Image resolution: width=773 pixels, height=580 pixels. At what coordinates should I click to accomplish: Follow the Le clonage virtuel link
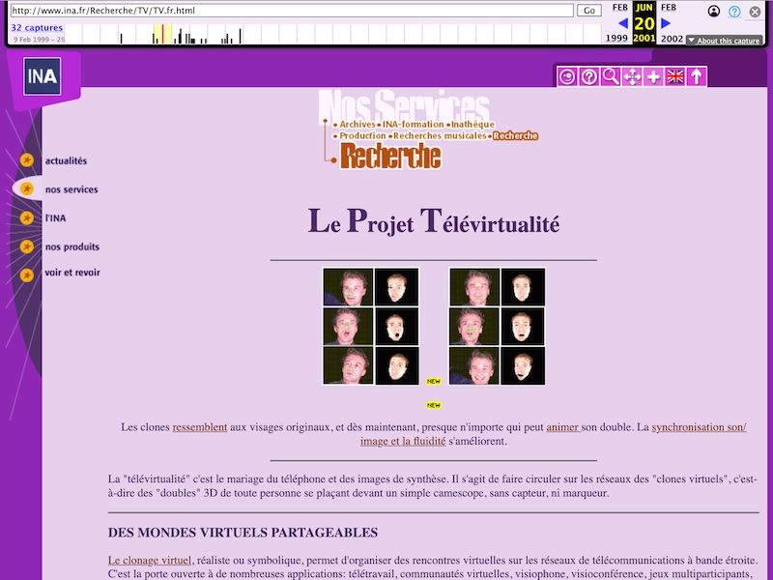click(x=150, y=561)
